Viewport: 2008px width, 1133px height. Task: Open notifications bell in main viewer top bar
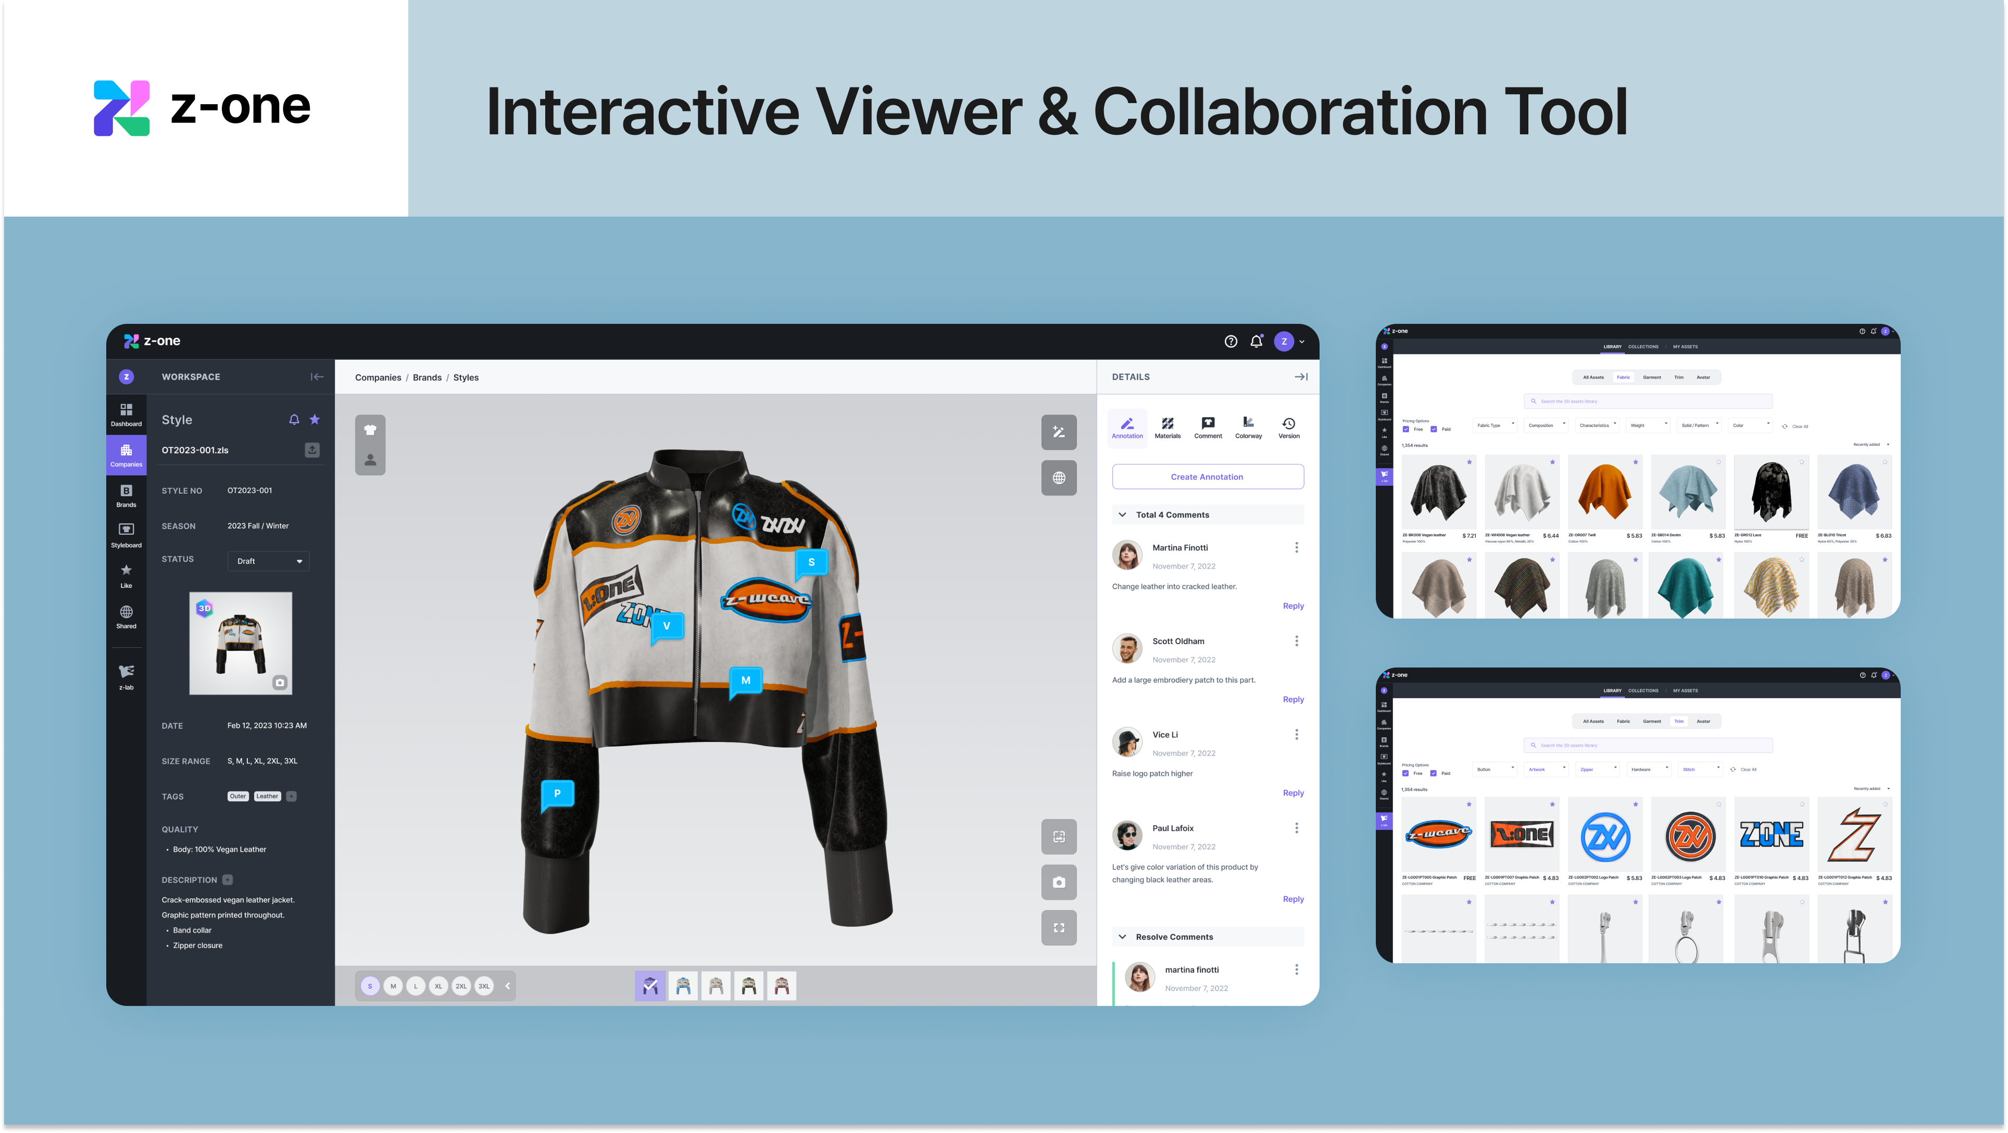[x=1256, y=341]
